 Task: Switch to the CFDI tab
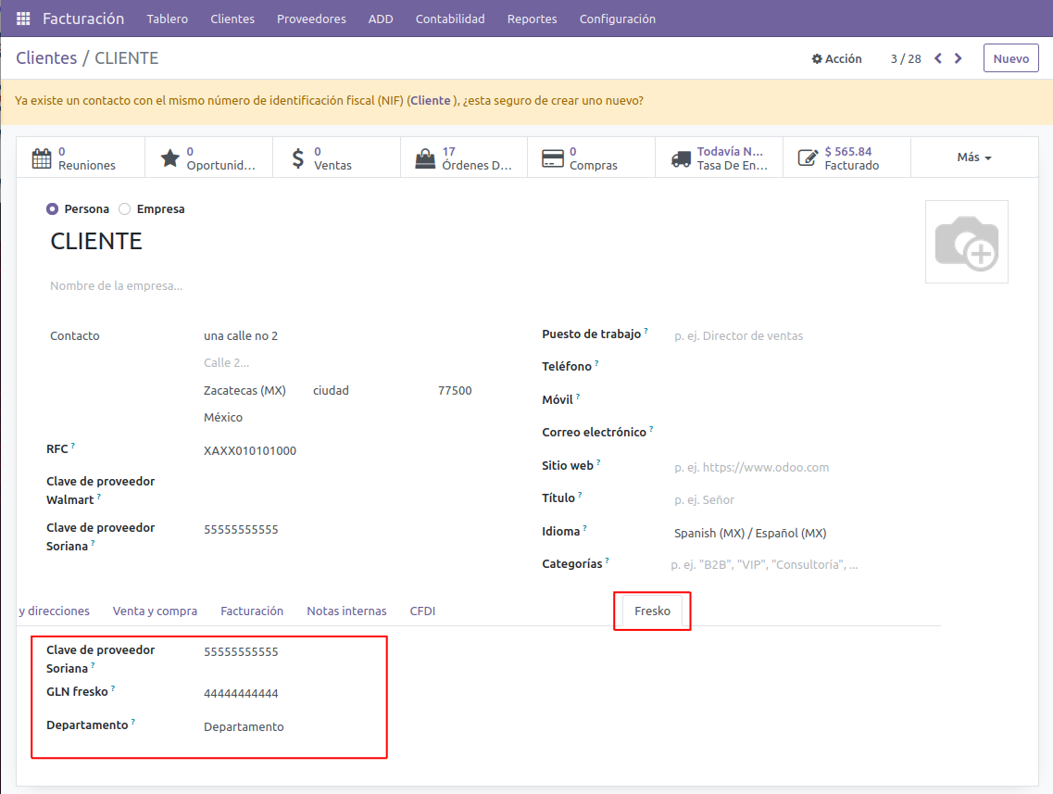[422, 611]
